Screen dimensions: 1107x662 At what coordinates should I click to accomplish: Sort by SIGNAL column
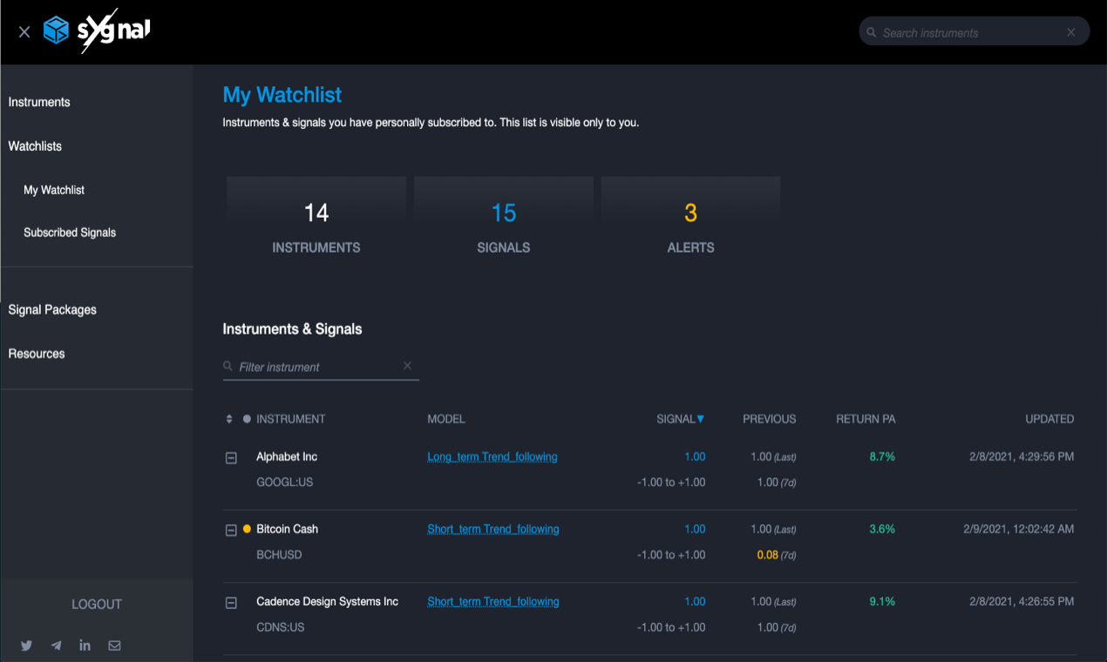click(x=681, y=419)
